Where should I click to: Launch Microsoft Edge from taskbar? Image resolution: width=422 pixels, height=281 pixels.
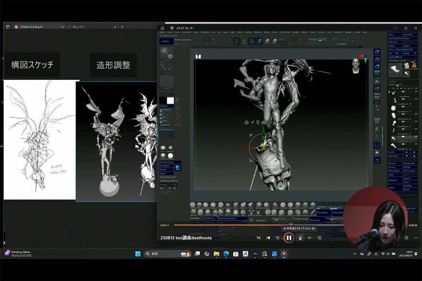pos(226,254)
